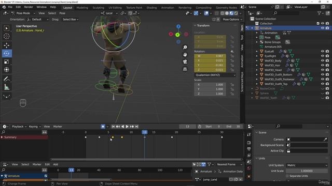Viewport: 332px width, 186px height.
Task: Hide the Armature in viewport
Action: (x=323, y=28)
